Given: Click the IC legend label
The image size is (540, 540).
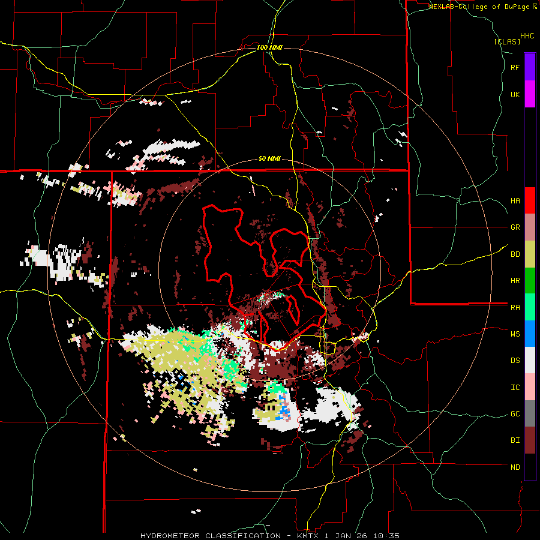Looking at the screenshot, I should tap(515, 388).
